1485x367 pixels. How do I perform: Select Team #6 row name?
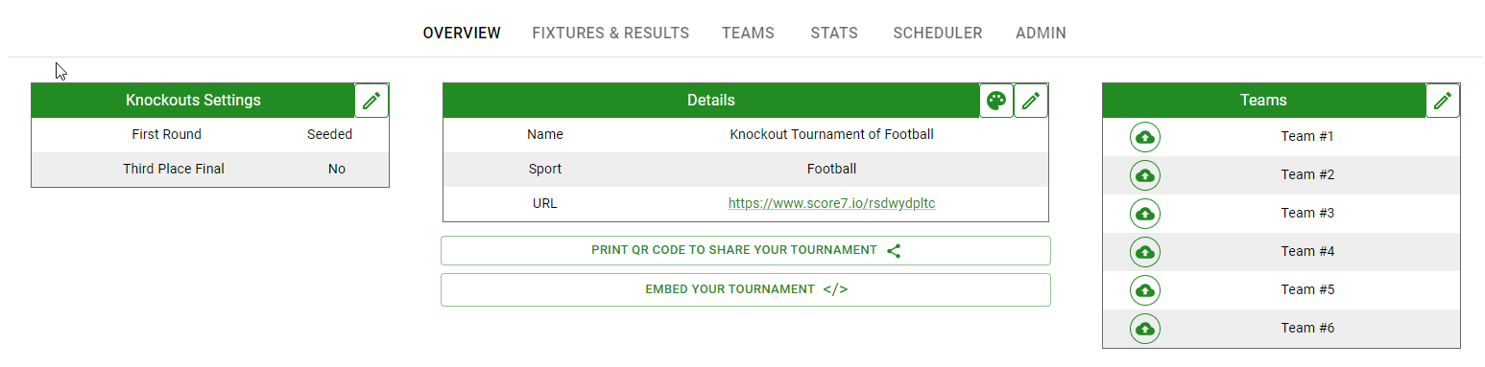(x=1307, y=328)
